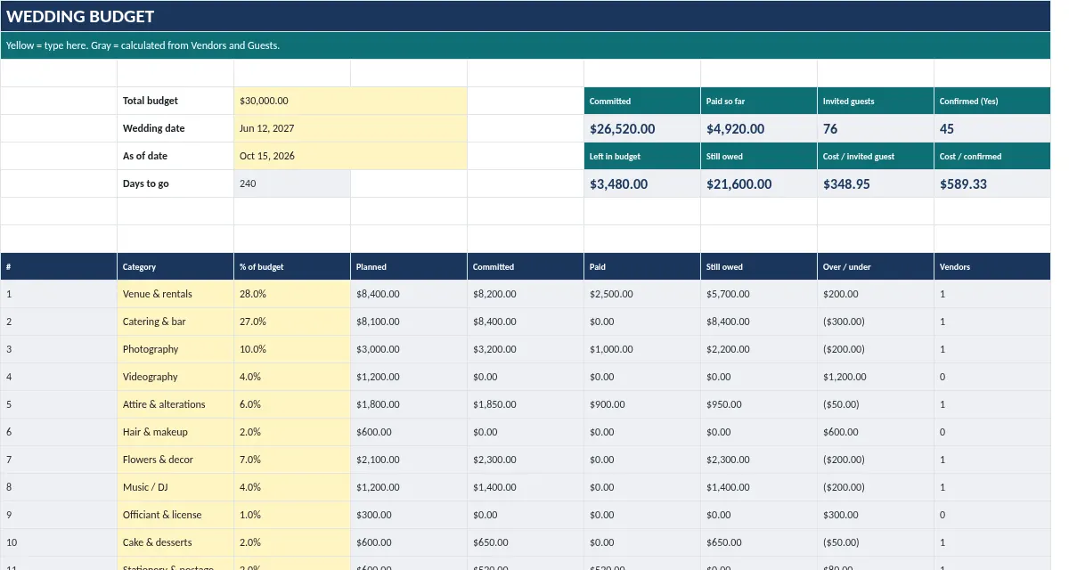Image resolution: width=1069 pixels, height=570 pixels.
Task: Select the Paid so far amount $4,920.00
Action: [759, 128]
